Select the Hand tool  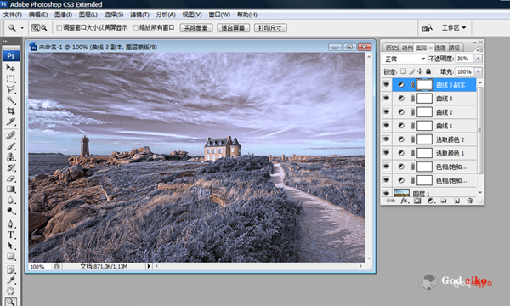(x=10, y=291)
